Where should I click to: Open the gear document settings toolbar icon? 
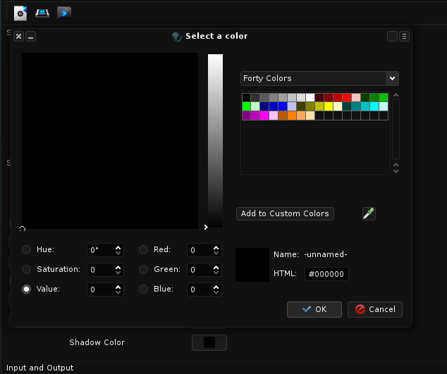pyautogui.click(x=20, y=13)
